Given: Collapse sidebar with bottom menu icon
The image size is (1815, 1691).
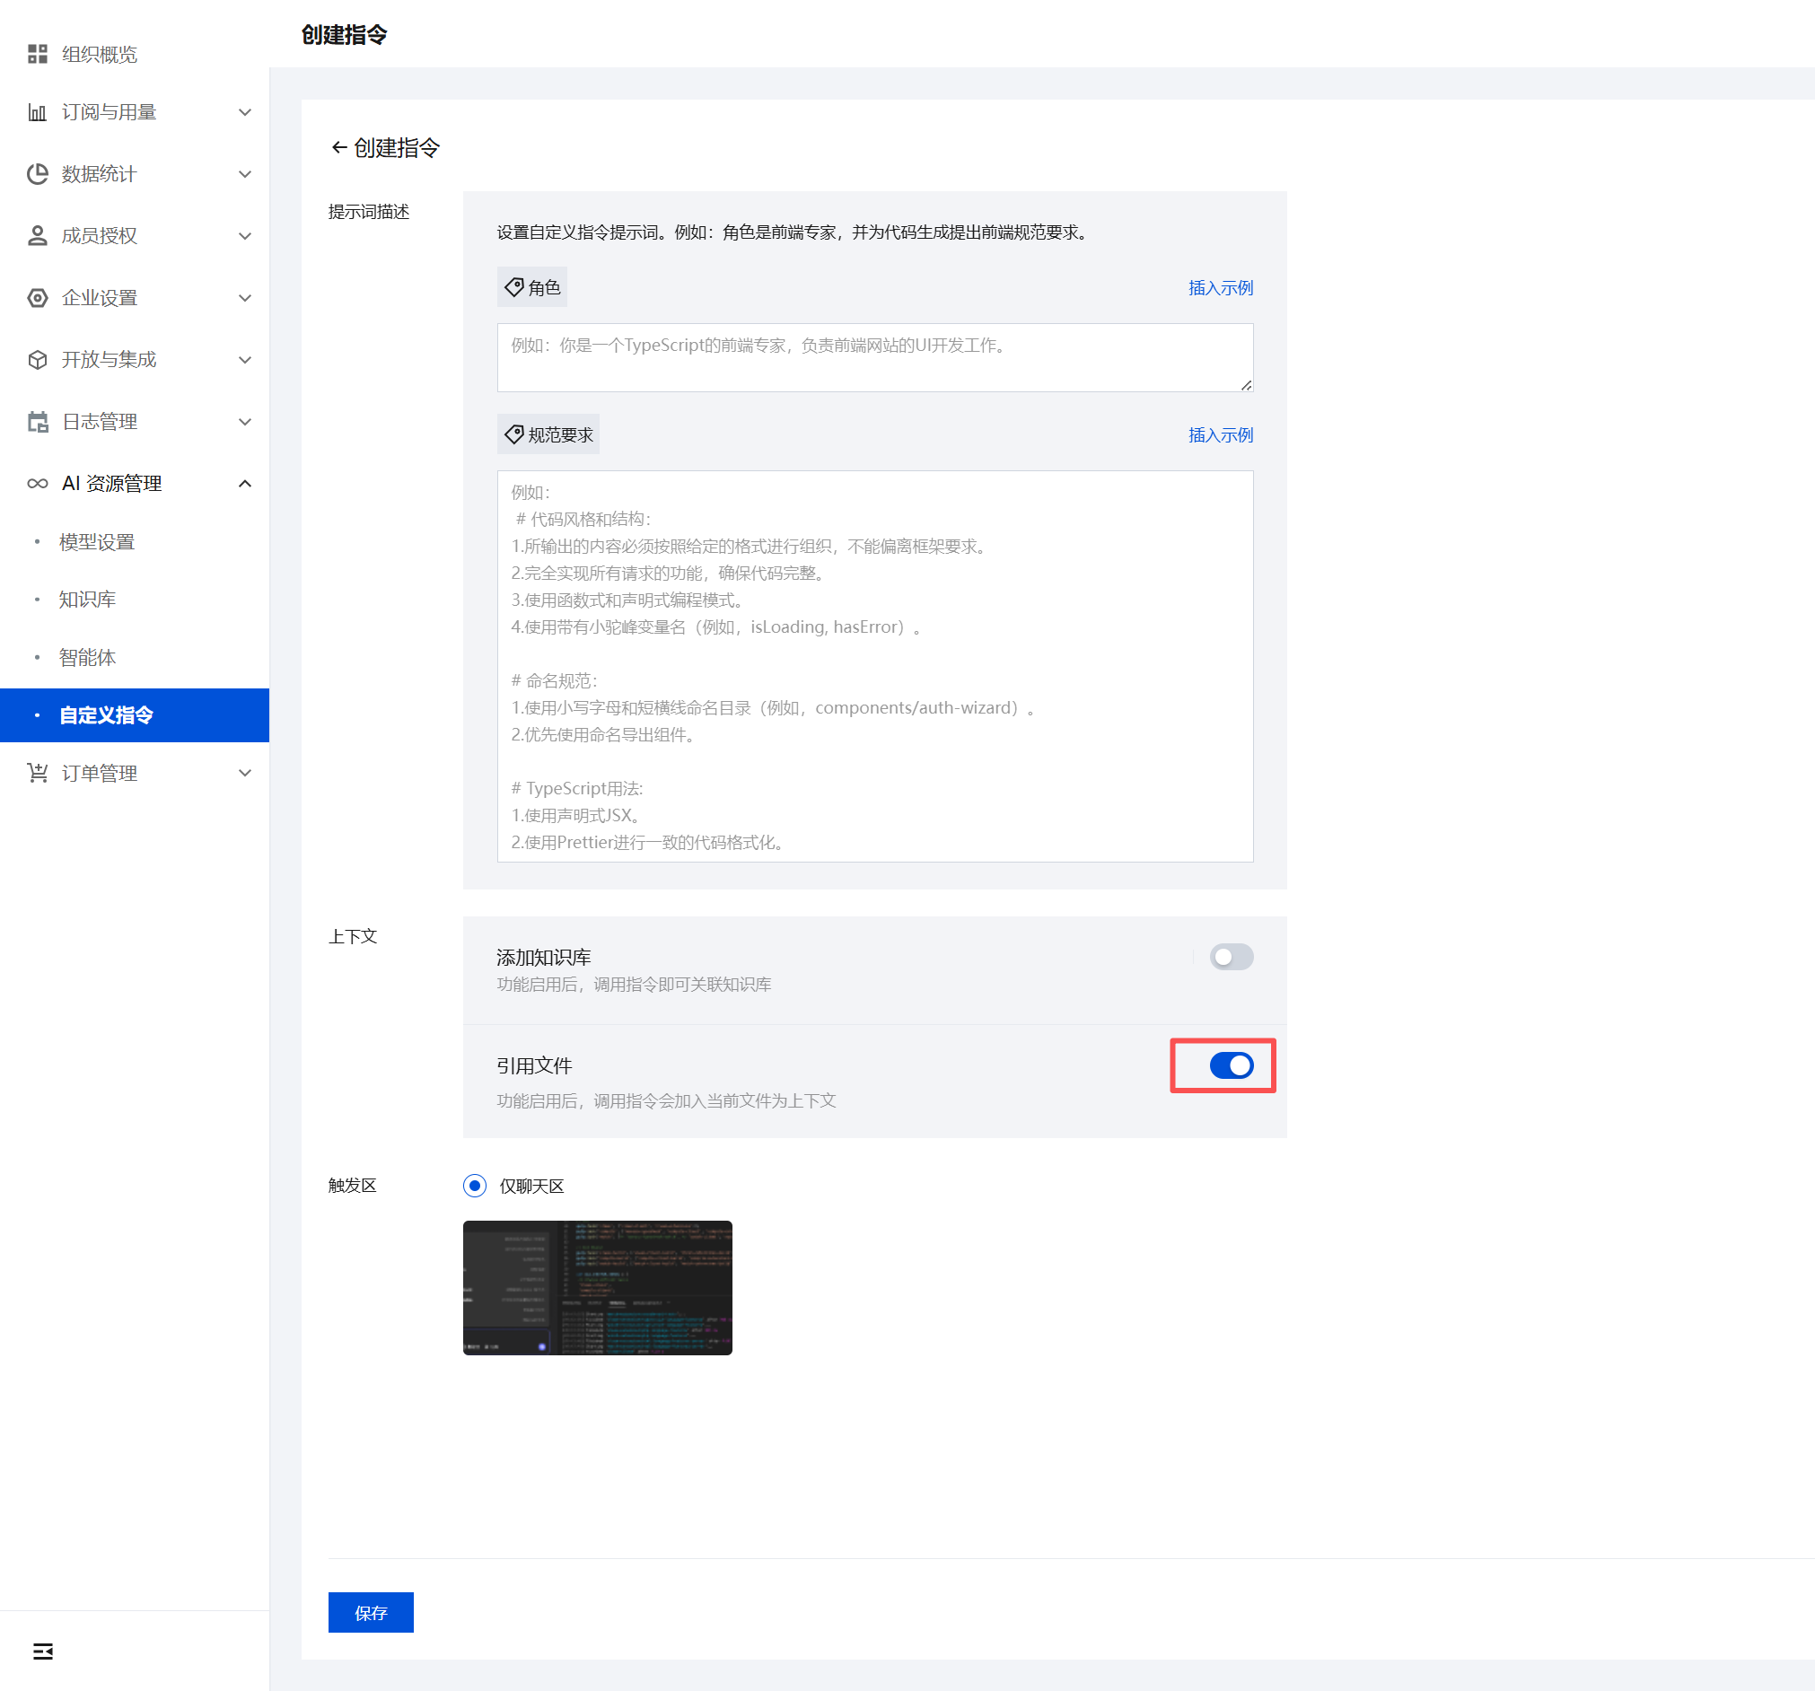Looking at the screenshot, I should (43, 1651).
